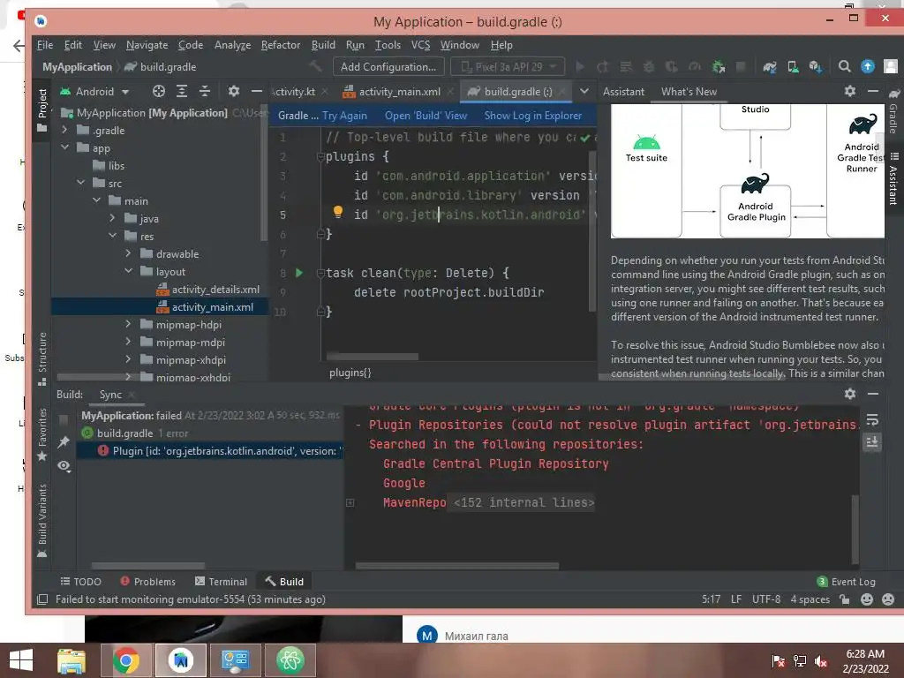
Task: Expand the drawable folder
Action: pyautogui.click(x=128, y=253)
